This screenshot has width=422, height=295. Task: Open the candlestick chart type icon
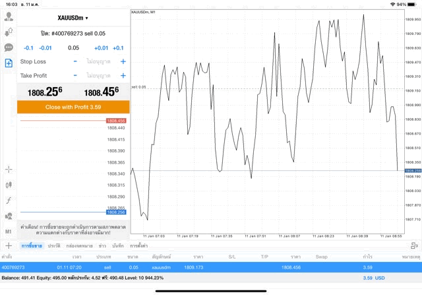point(9,185)
